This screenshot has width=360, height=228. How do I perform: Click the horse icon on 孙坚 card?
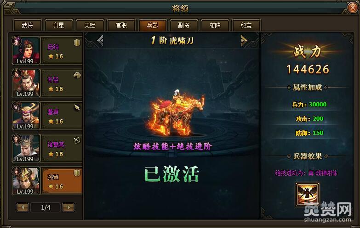[x=77, y=75]
